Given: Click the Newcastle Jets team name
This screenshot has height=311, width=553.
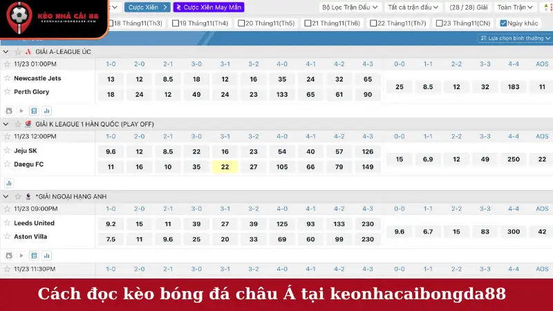Looking at the screenshot, I should [37, 78].
